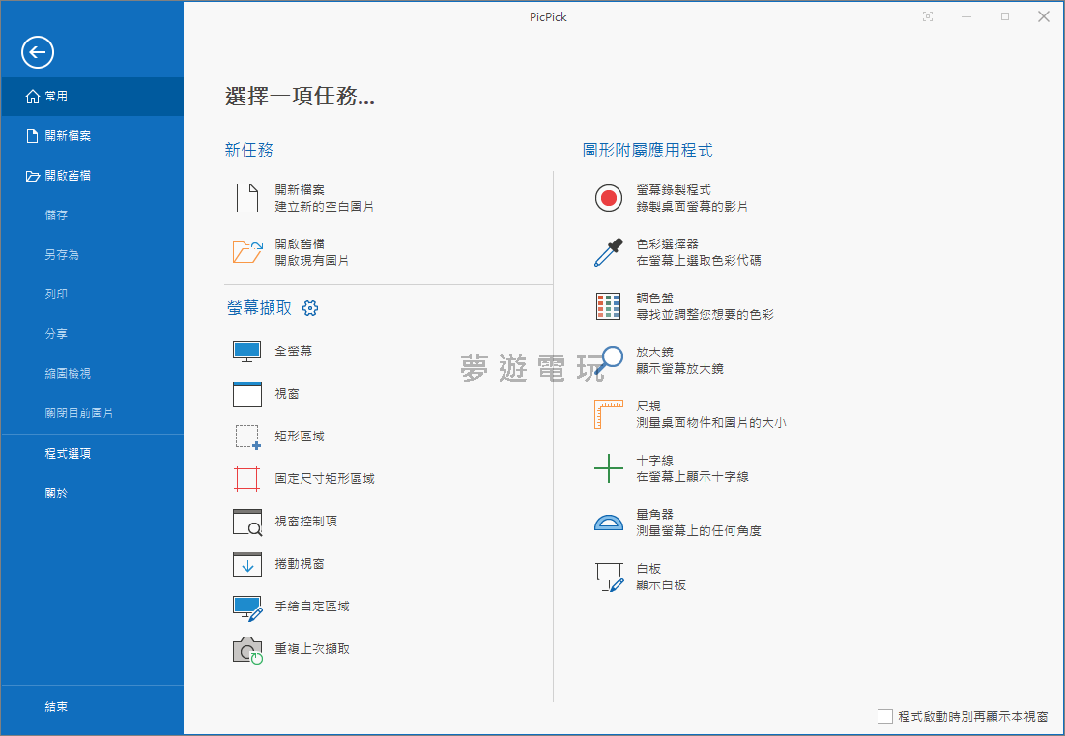The image size is (1065, 736).
Task: Start the Pixel Ruler tool
Action: [x=608, y=415]
